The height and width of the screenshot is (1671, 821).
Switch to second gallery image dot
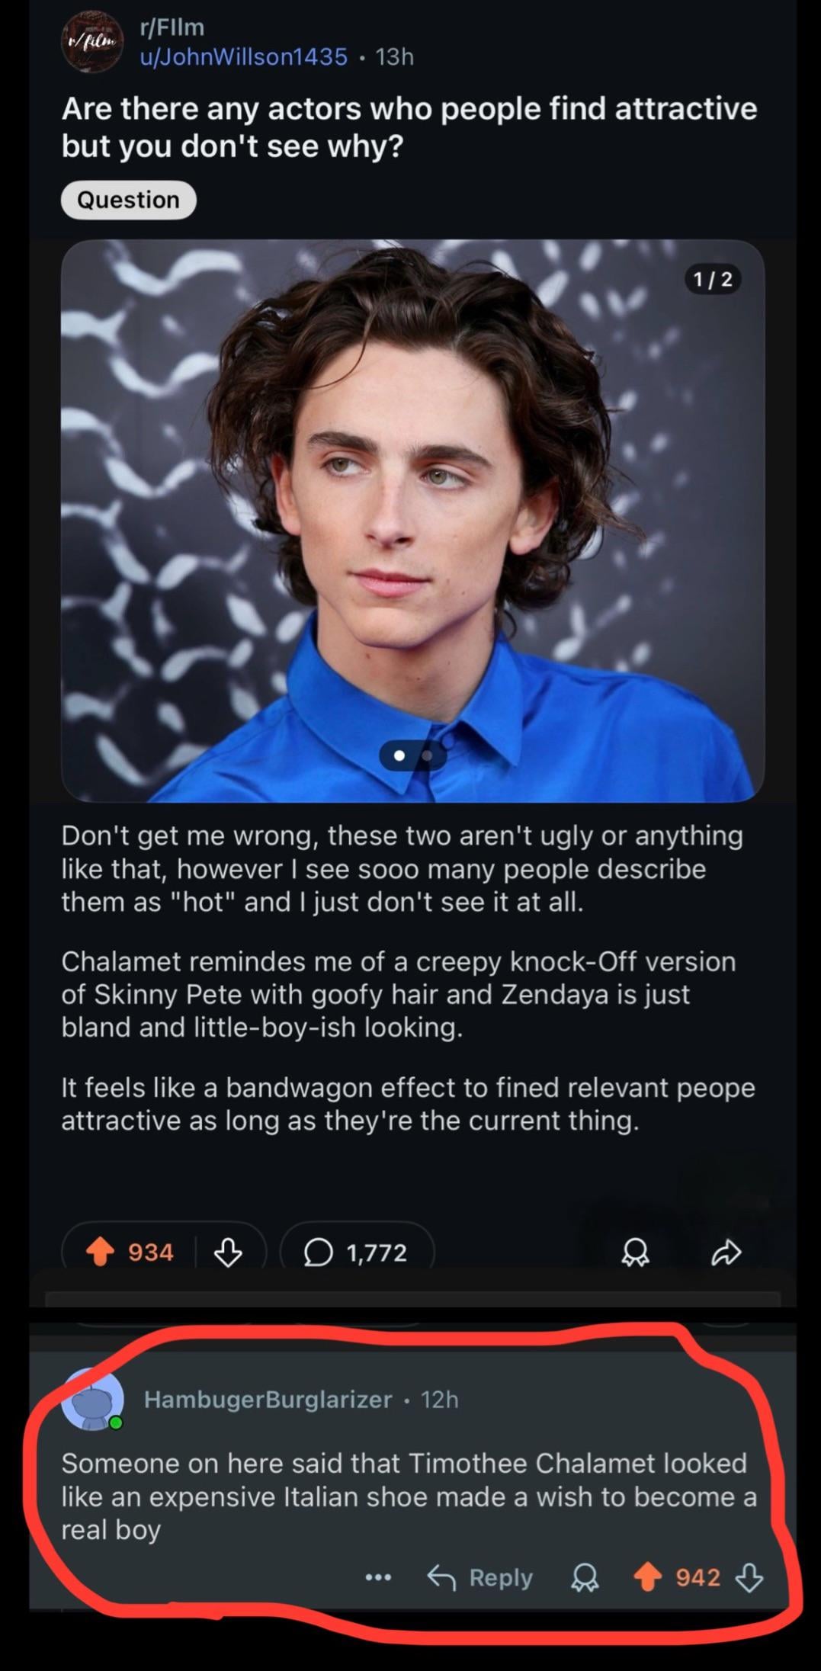click(428, 755)
